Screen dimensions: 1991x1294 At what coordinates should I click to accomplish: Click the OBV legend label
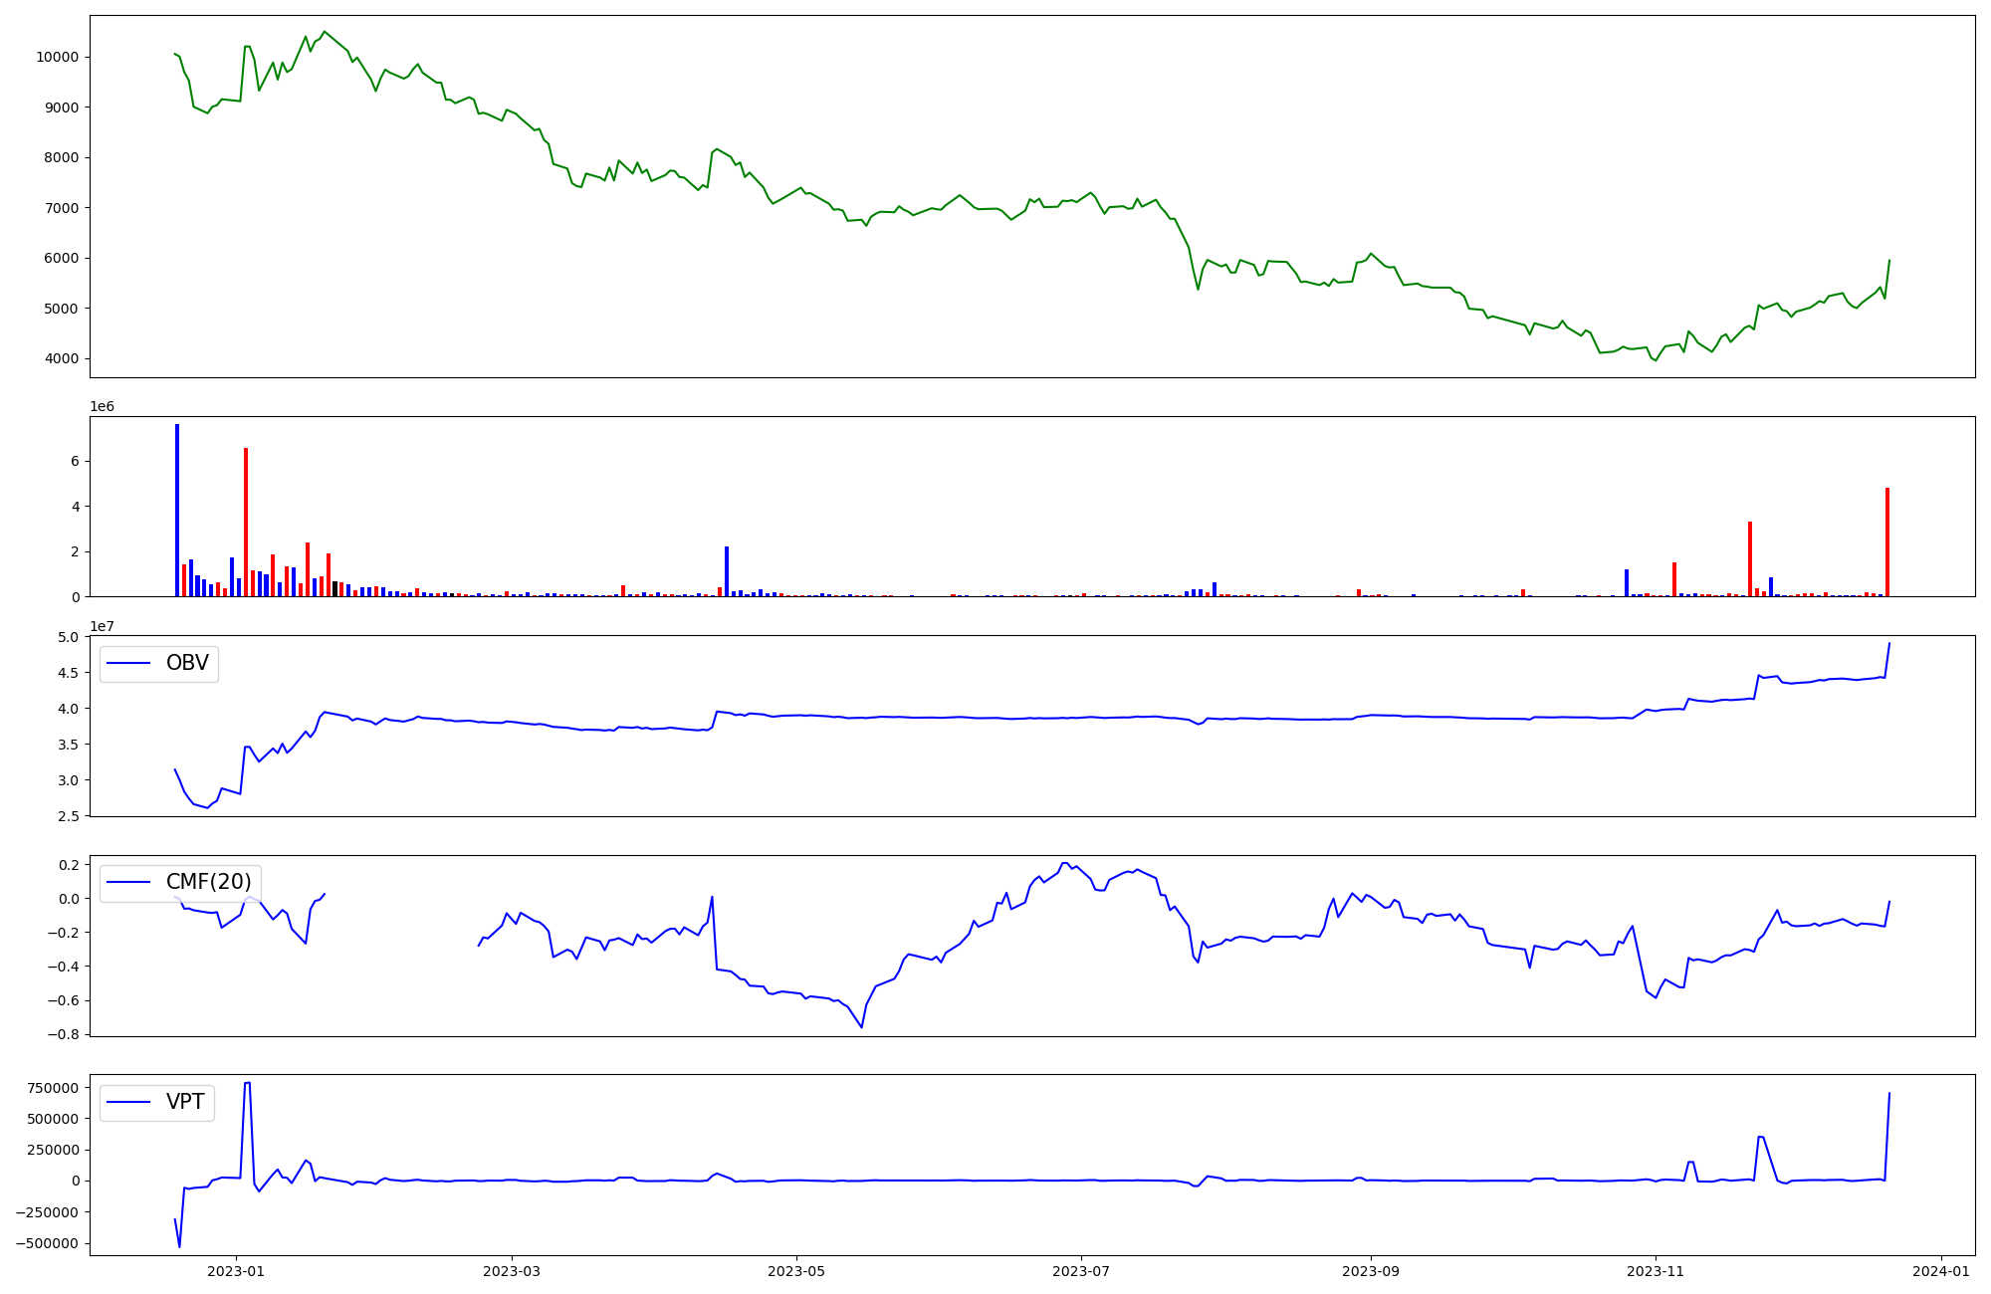[x=187, y=663]
